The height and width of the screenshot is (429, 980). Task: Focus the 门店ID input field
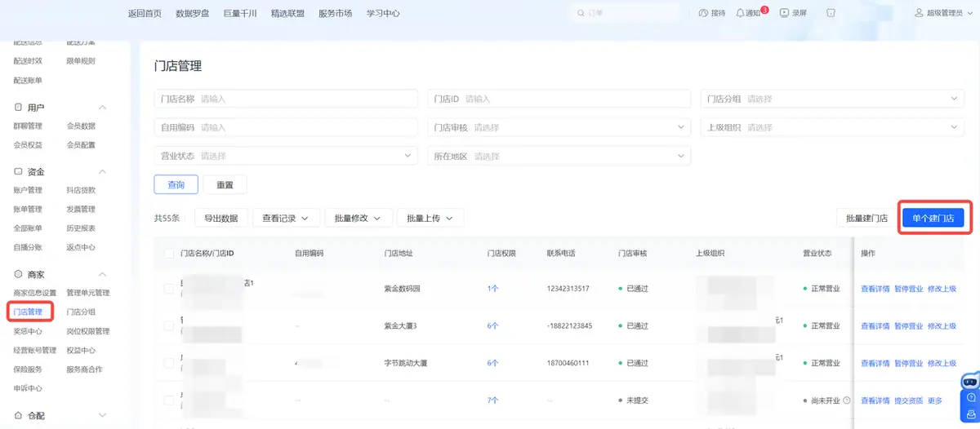coord(559,99)
